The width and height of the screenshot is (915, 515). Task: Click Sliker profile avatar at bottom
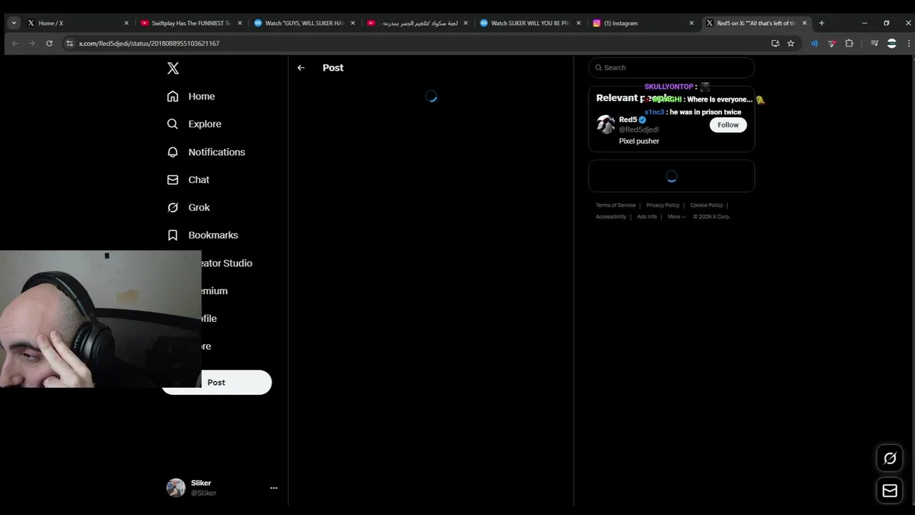point(176,488)
